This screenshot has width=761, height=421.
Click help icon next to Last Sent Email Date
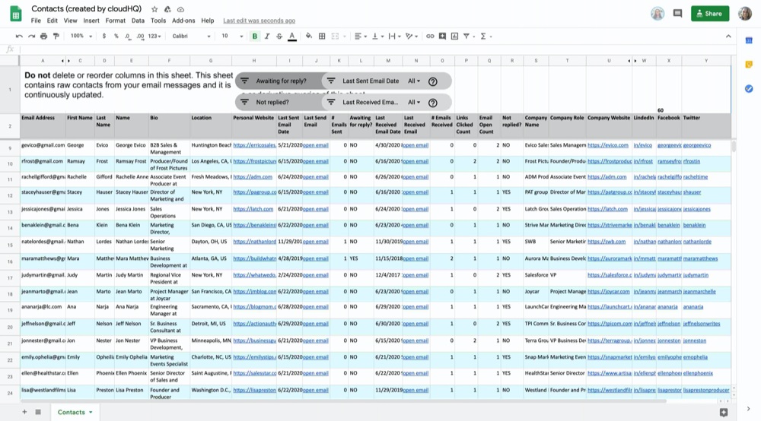click(433, 81)
